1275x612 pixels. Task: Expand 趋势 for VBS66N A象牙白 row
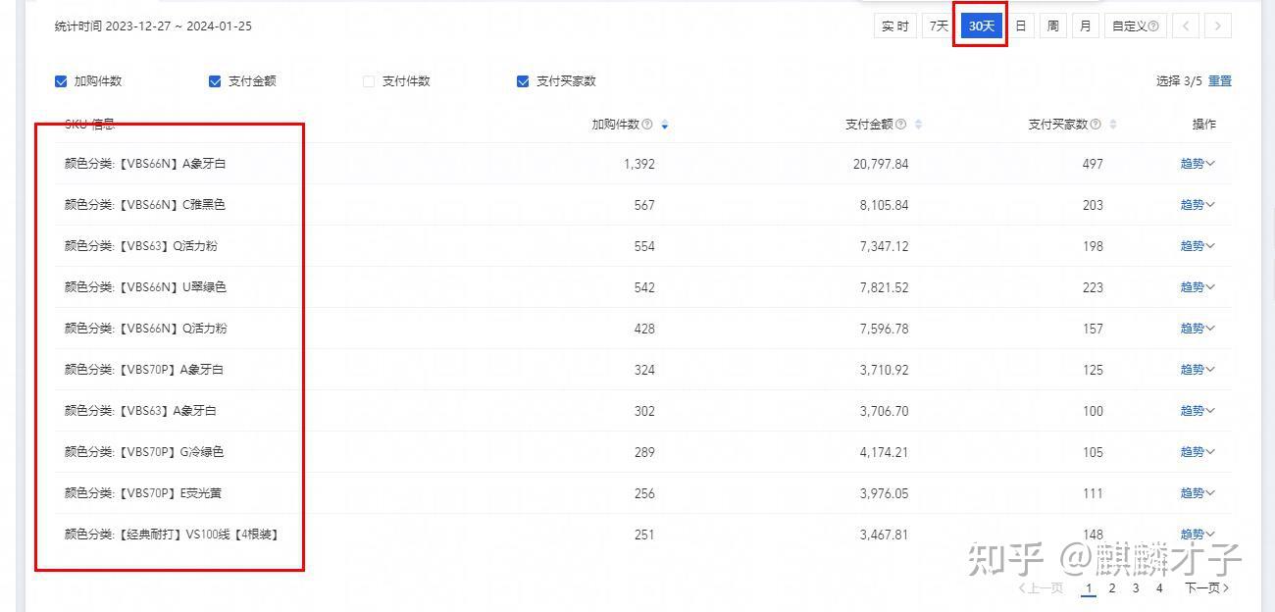click(1197, 164)
